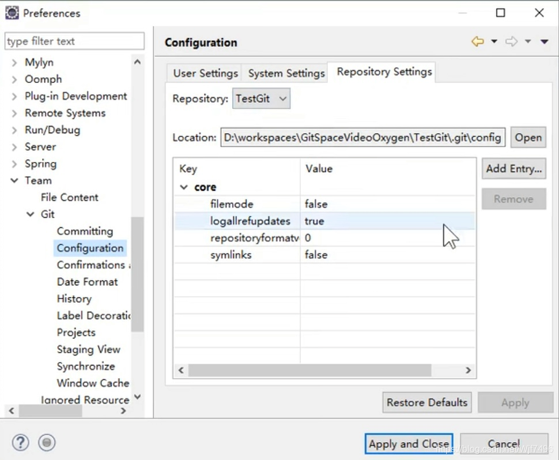This screenshot has height=460, width=559.
Task: Click Apply and Close button
Action: pyautogui.click(x=409, y=444)
